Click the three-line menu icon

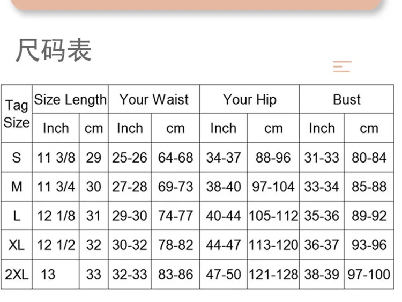pyautogui.click(x=342, y=67)
